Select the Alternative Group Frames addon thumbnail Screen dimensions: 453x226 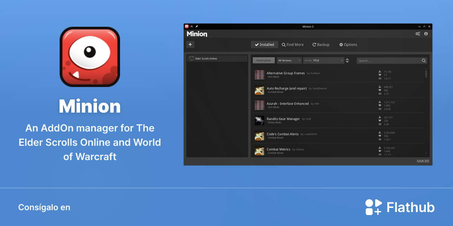coord(259,75)
